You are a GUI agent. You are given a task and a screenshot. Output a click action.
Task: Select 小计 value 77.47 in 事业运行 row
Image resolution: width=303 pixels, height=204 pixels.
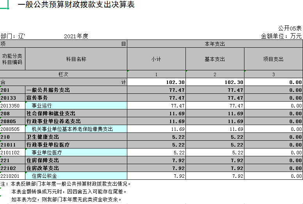(x=156, y=106)
